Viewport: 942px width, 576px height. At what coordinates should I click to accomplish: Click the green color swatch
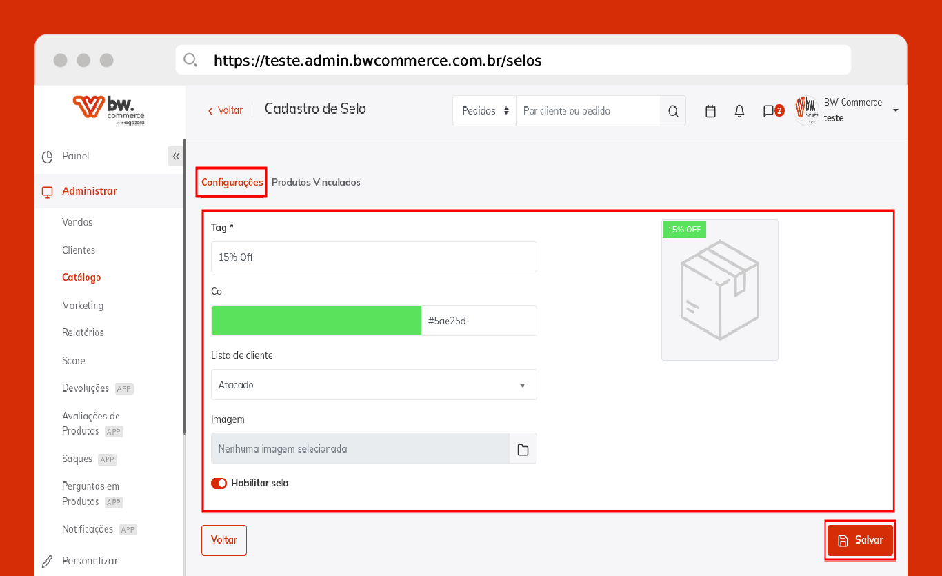(316, 321)
